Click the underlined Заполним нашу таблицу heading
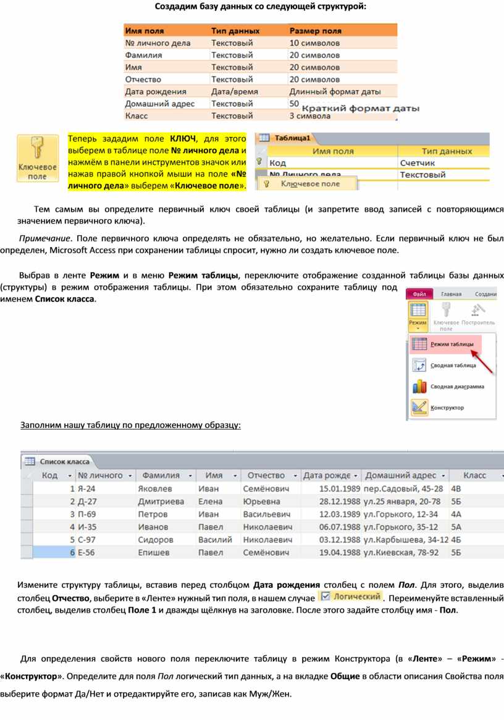 pyautogui.click(x=130, y=425)
